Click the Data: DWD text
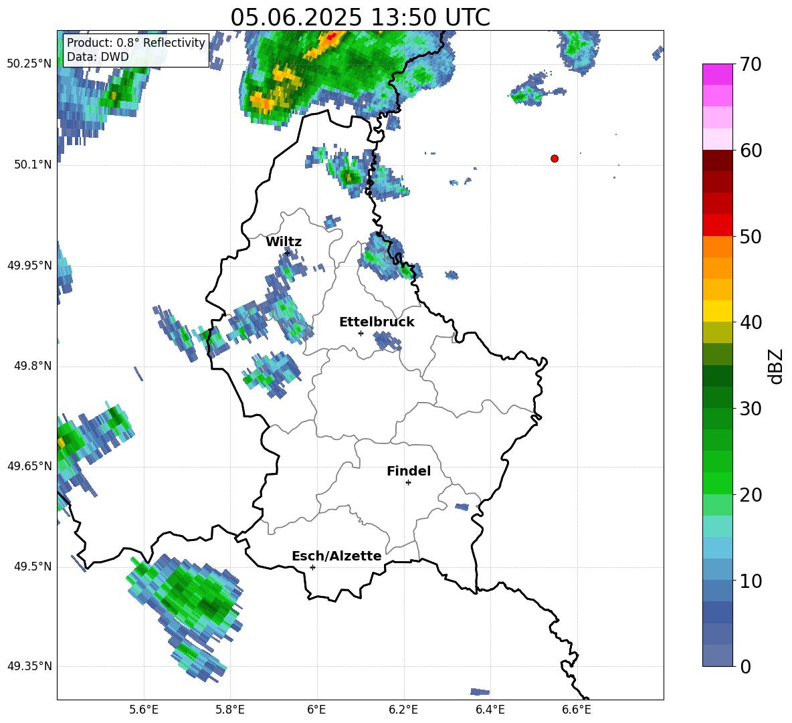Screen dimensions: 792x723 point(98,57)
